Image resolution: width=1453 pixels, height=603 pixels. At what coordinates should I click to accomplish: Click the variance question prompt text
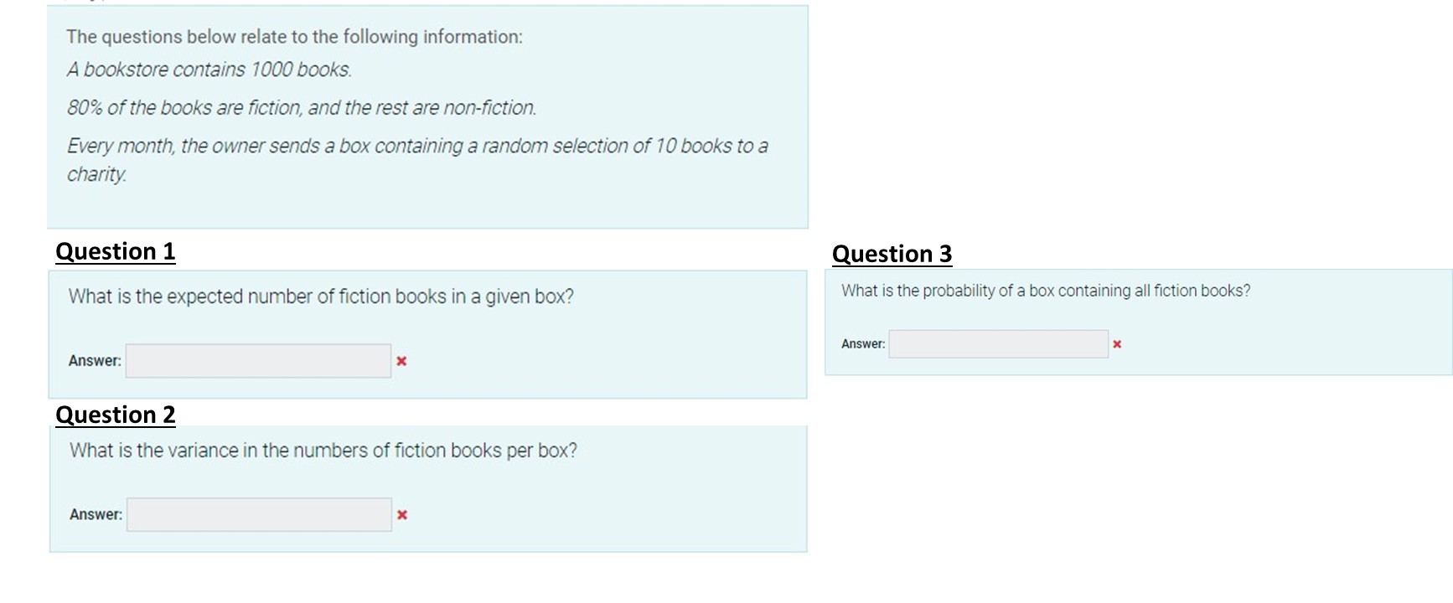(323, 450)
